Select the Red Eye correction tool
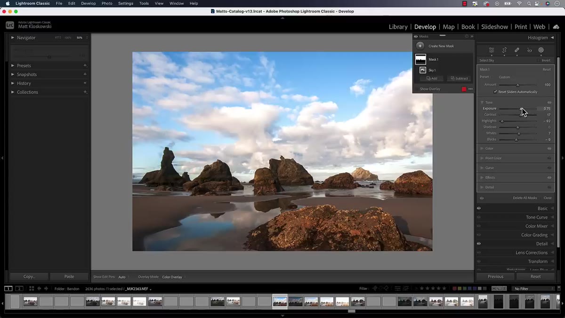This screenshot has height=318, width=565. 529,50
